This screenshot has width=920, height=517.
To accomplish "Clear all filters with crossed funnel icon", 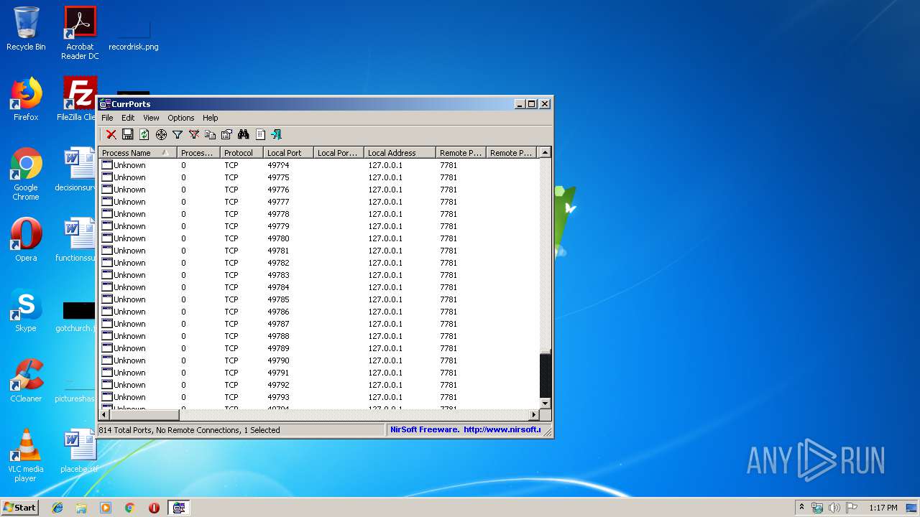I will [x=194, y=134].
